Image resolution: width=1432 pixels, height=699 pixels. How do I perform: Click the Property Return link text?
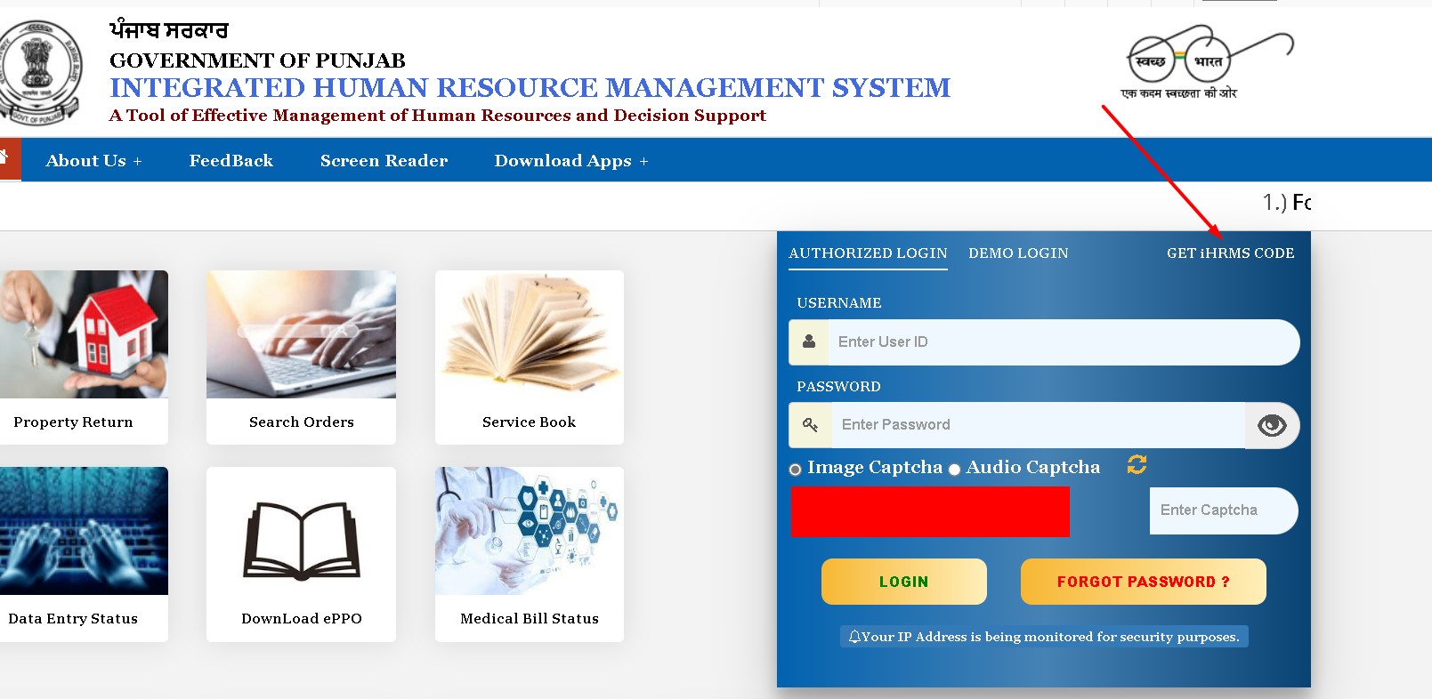click(x=73, y=422)
